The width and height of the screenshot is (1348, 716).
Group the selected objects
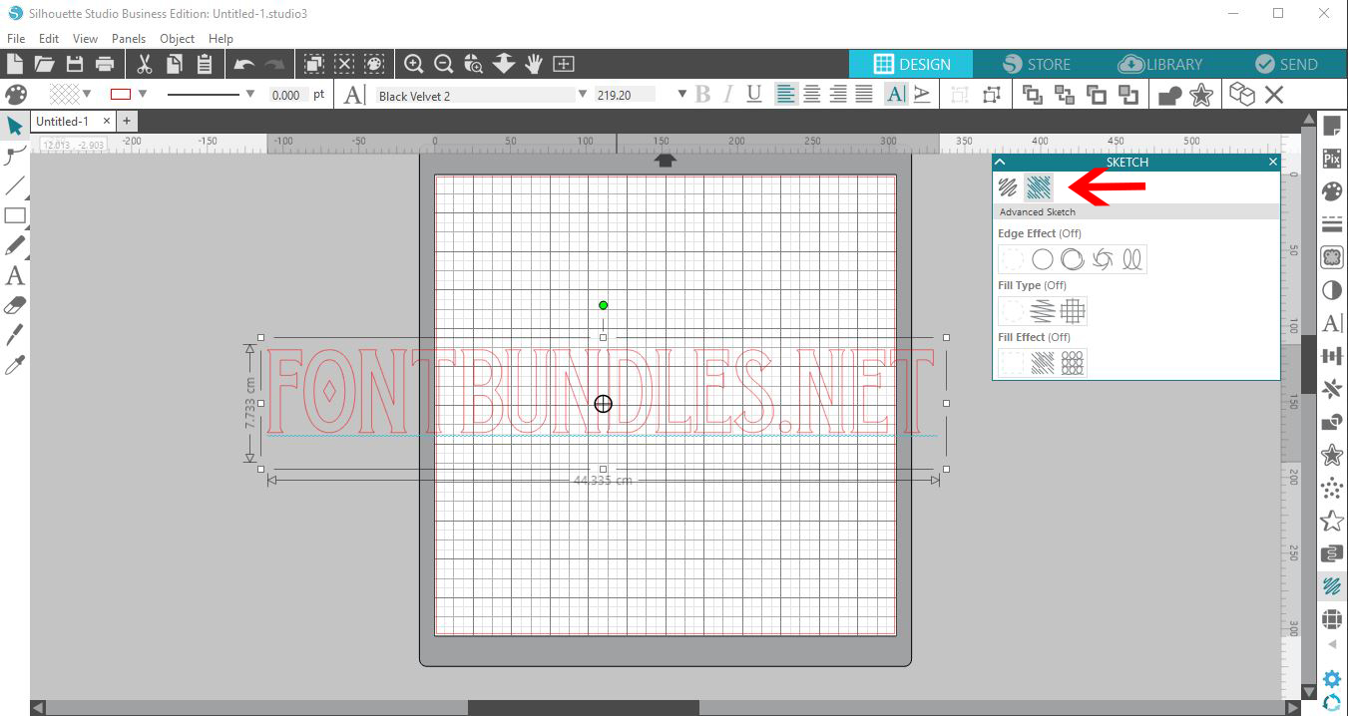point(960,95)
